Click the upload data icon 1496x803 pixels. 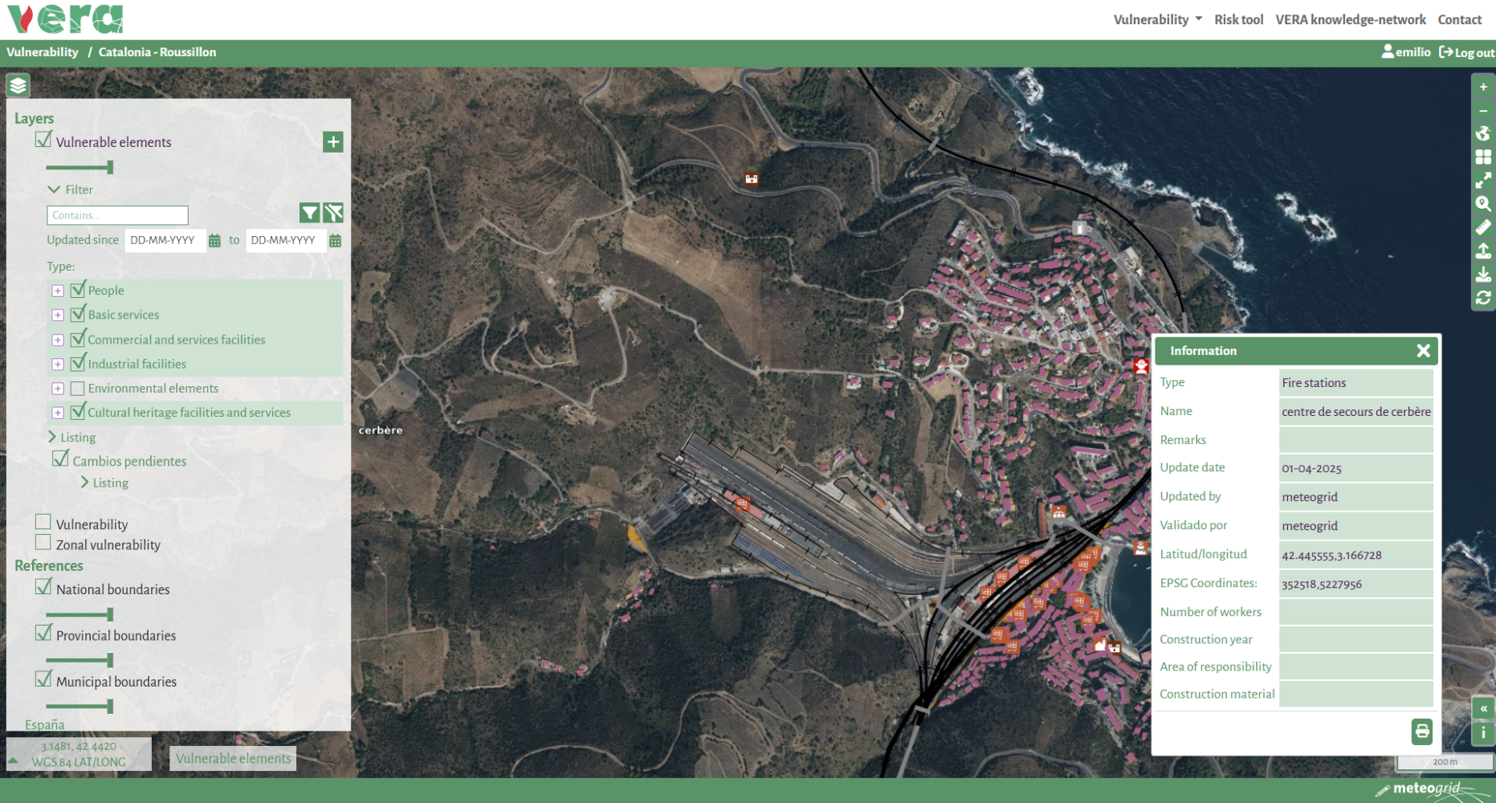pos(1483,251)
